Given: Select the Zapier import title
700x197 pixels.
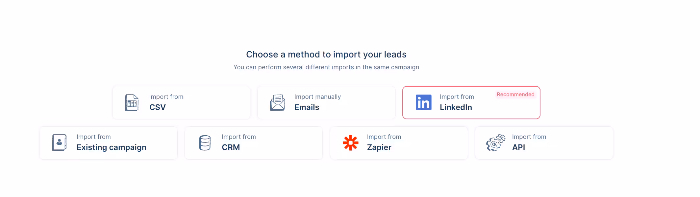Looking at the screenshot, I should (379, 147).
